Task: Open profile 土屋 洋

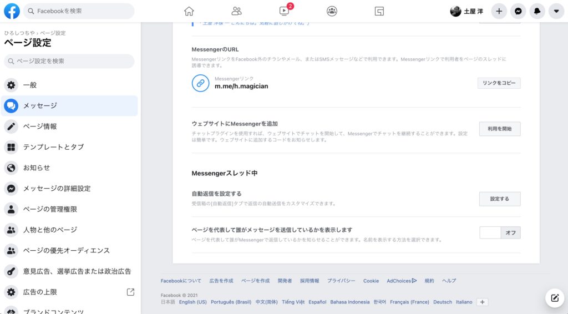Action: tap(466, 11)
